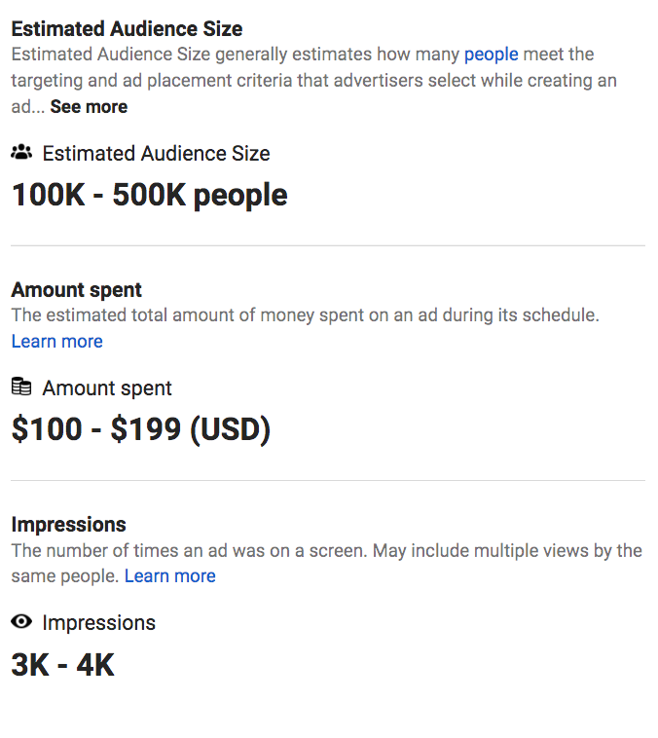Image resolution: width=658 pixels, height=738 pixels.
Task: Click the 100K - 500K people value
Action: pos(149,195)
